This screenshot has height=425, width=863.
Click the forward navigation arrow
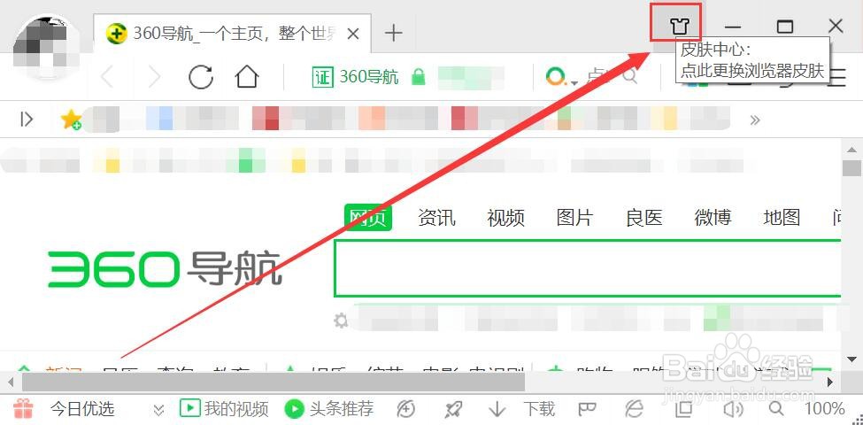(x=155, y=77)
